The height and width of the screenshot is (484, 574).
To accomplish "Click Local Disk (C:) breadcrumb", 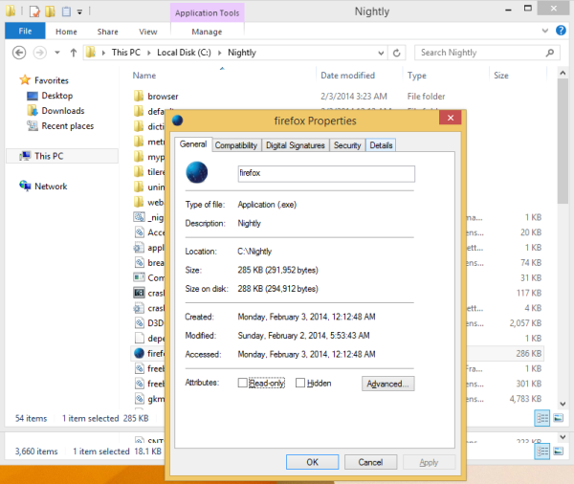I will tap(184, 53).
